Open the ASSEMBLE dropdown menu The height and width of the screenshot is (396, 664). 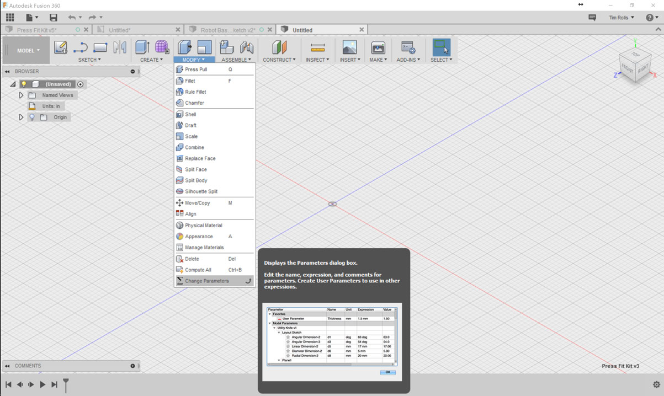pos(236,60)
